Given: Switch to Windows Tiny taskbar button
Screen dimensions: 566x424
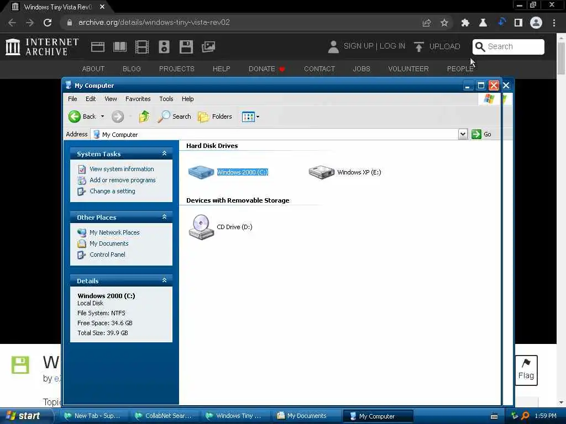Looking at the screenshot, I should click(234, 416).
